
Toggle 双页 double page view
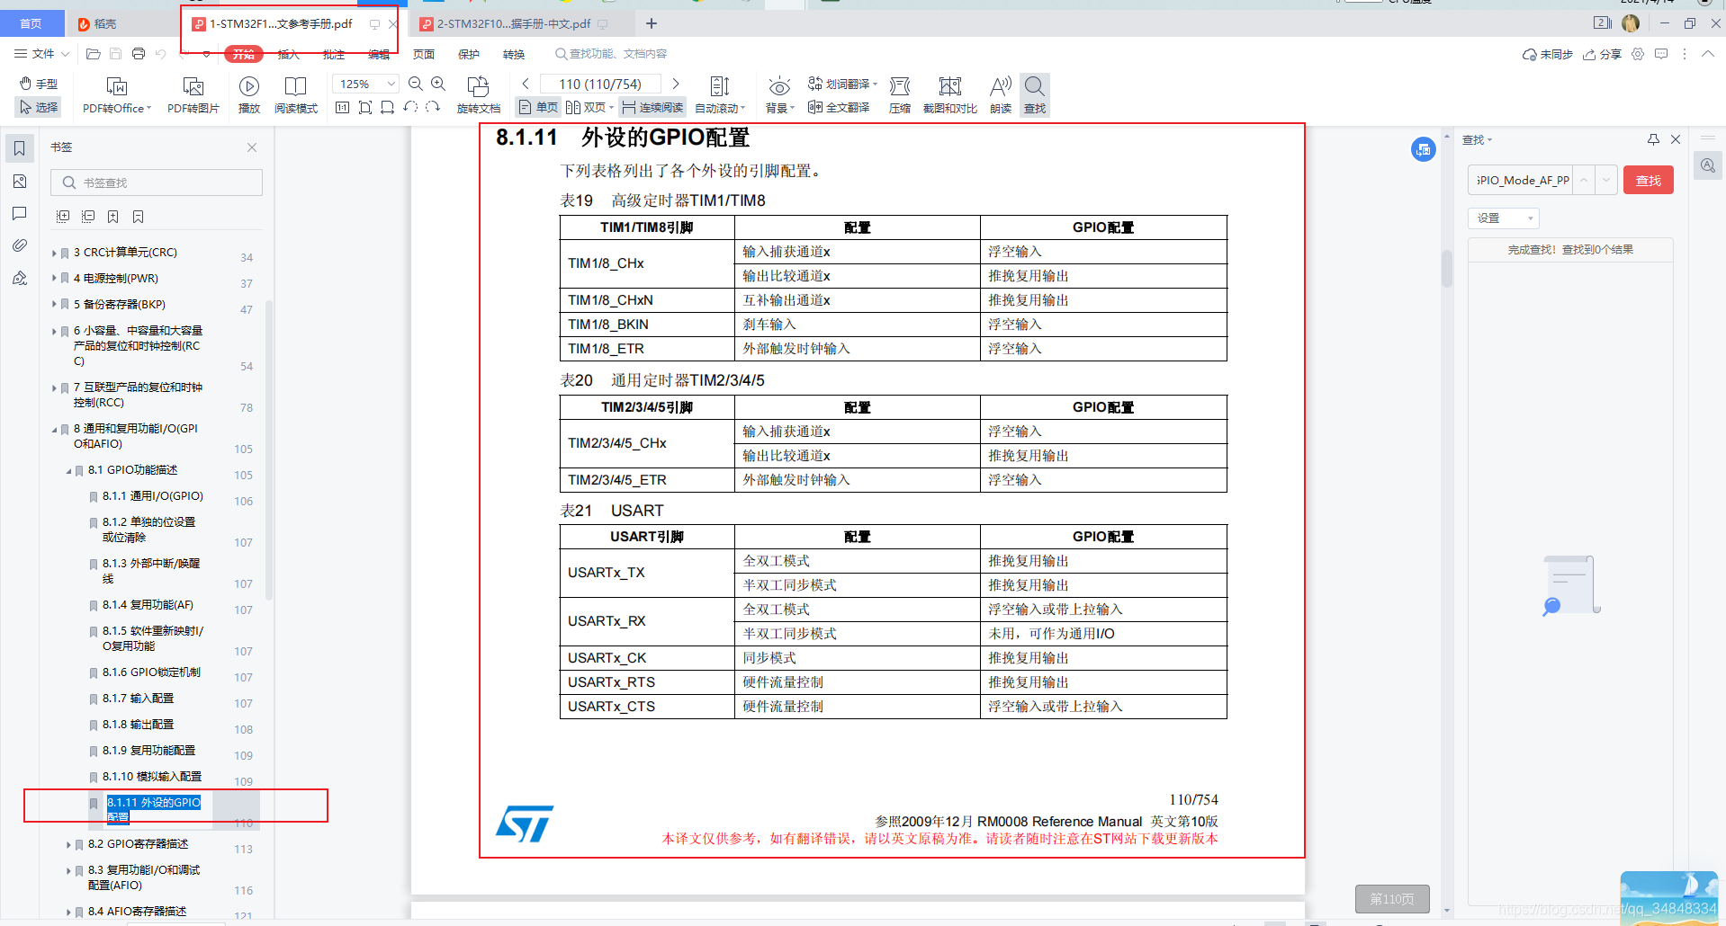589,107
